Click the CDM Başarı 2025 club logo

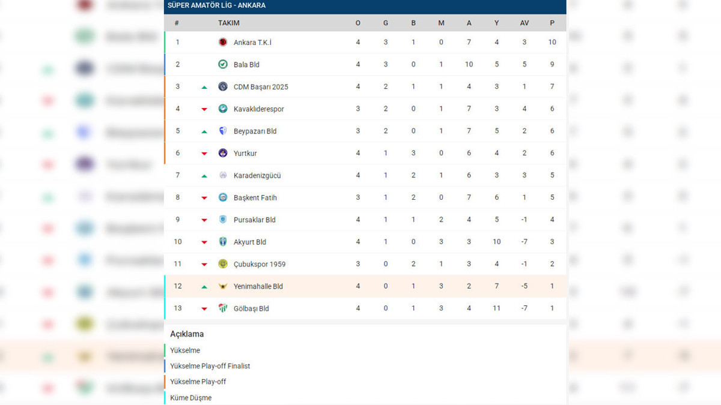(x=223, y=86)
